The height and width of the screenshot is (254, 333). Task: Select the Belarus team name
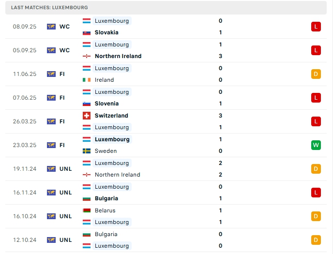point(105,210)
